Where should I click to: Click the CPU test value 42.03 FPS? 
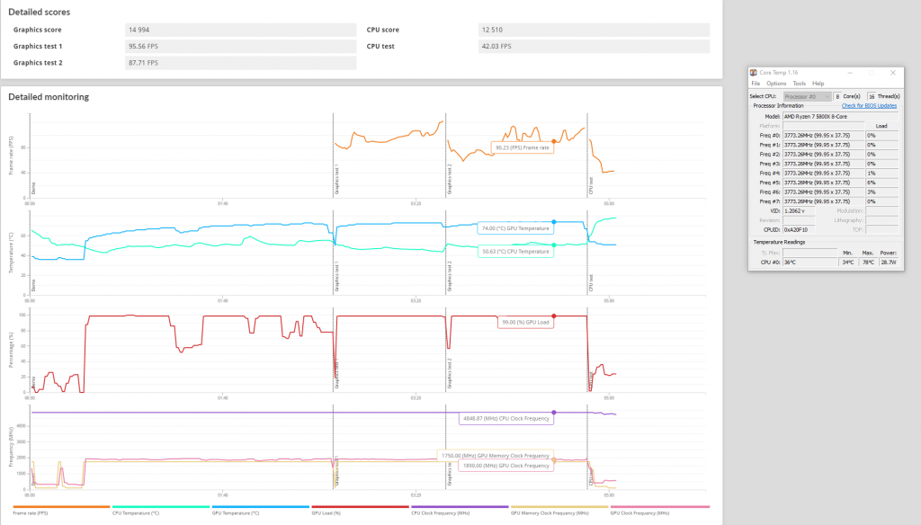pyautogui.click(x=594, y=47)
